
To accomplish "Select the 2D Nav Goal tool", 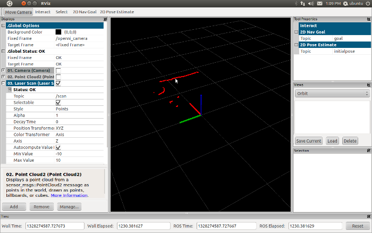I will (83, 11).
